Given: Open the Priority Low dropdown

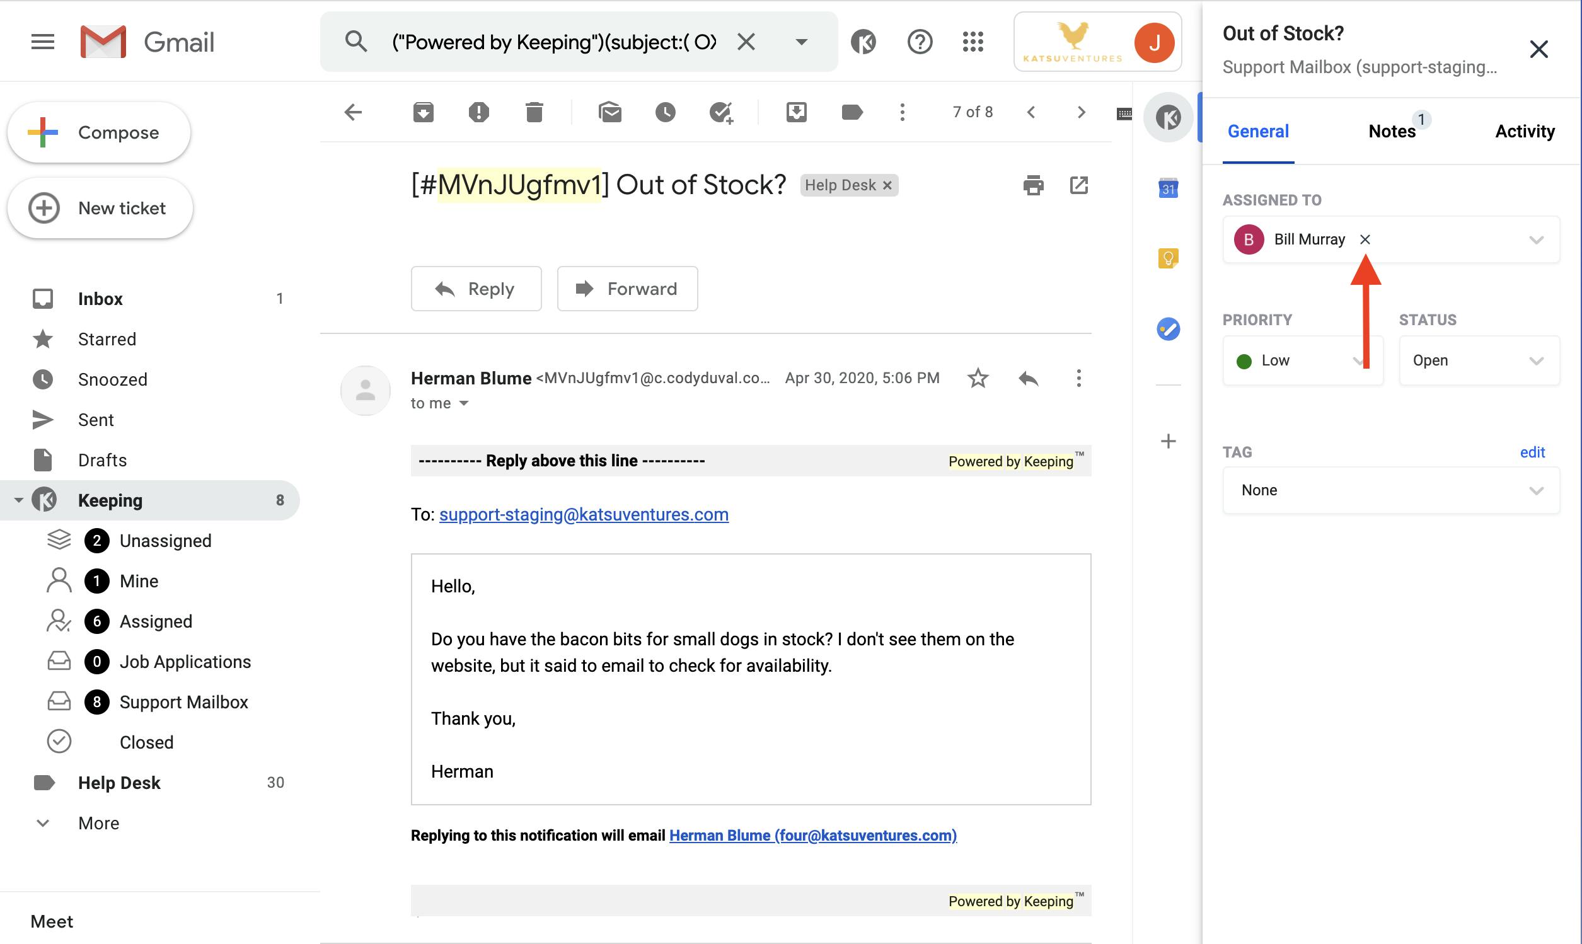Looking at the screenshot, I should tap(1303, 360).
